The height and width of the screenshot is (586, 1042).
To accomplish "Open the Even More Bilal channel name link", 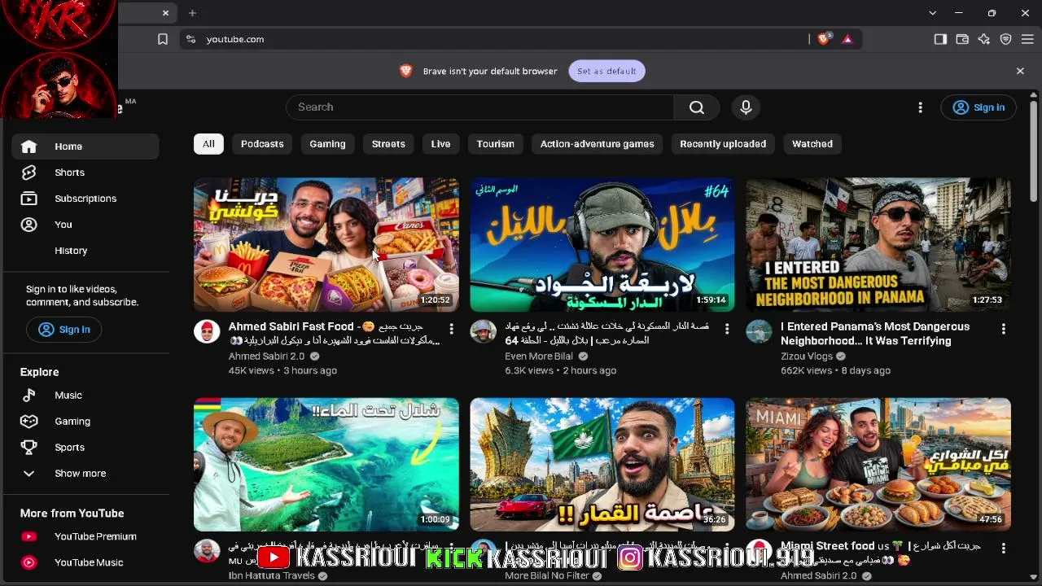I will [539, 356].
